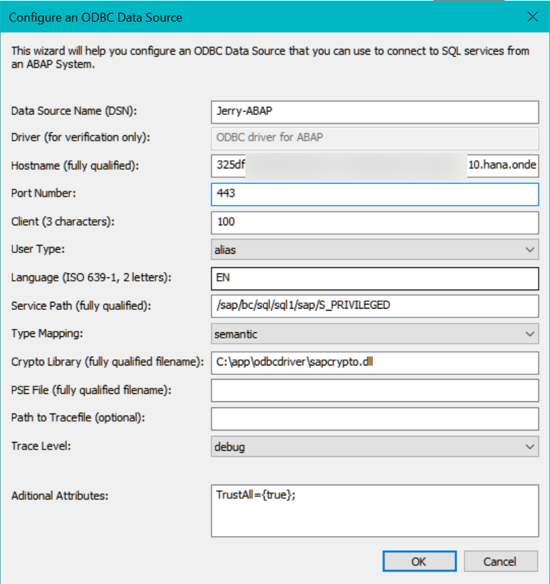
Task: Click the disabled ODBC driver for ABAP field
Action: point(375,138)
